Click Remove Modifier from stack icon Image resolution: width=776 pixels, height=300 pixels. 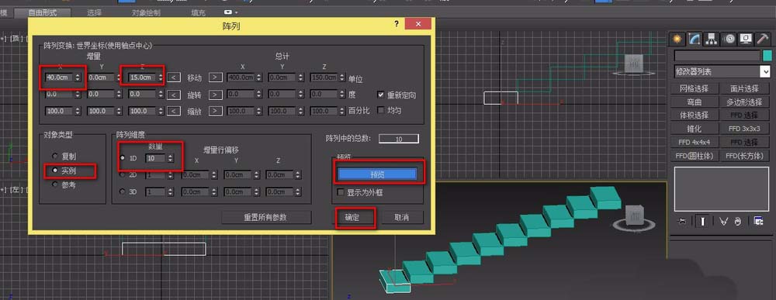coord(738,222)
